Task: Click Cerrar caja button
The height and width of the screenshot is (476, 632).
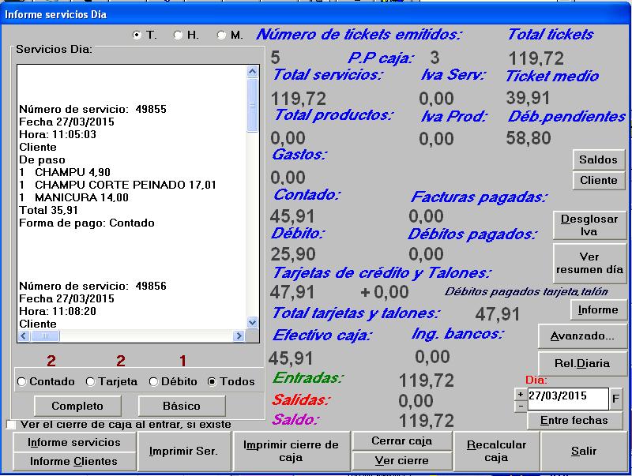Action: click(402, 441)
